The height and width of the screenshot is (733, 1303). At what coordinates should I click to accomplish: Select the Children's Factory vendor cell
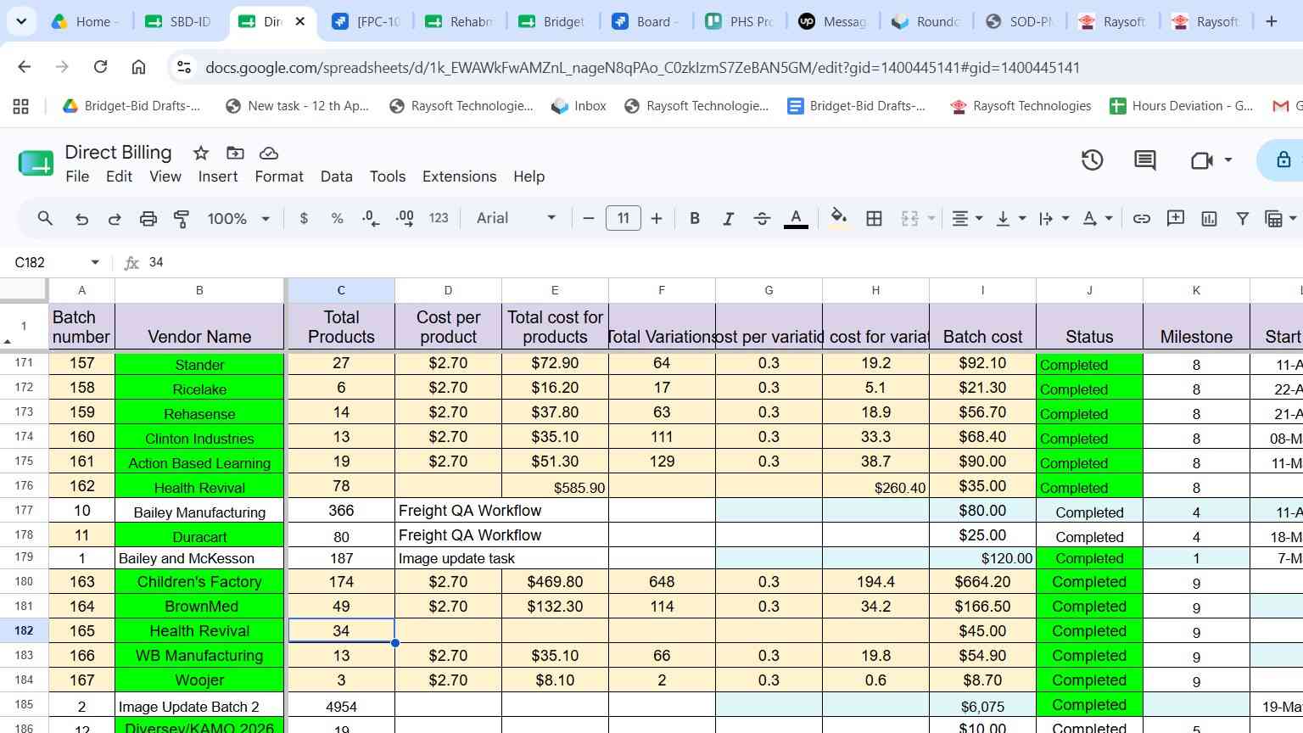pyautogui.click(x=199, y=582)
